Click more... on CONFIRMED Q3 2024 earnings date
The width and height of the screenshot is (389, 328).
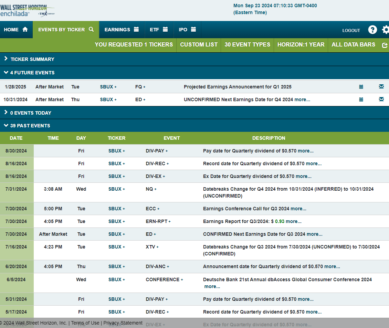click(x=315, y=234)
